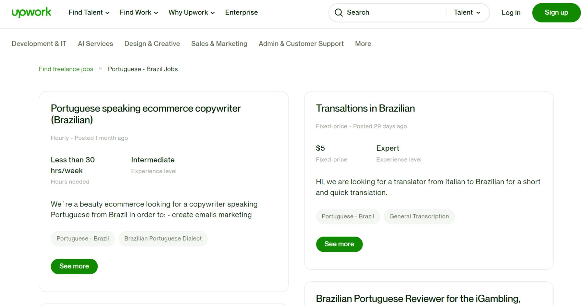
Task: Open the Talent search category selector
Action: tap(467, 12)
